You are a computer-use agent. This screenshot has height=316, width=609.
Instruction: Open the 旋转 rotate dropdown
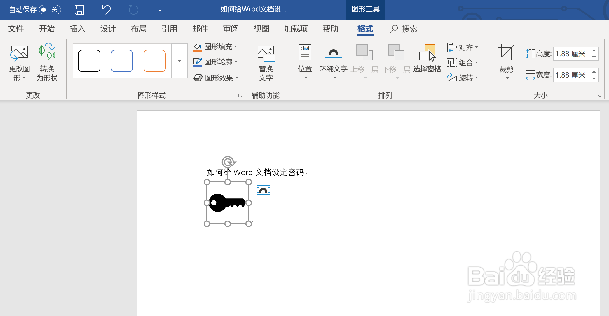click(x=463, y=78)
